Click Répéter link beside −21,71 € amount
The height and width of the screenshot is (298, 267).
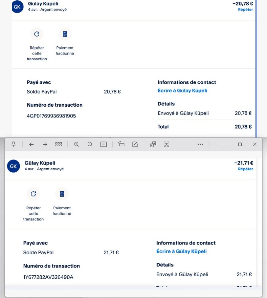pos(245,169)
